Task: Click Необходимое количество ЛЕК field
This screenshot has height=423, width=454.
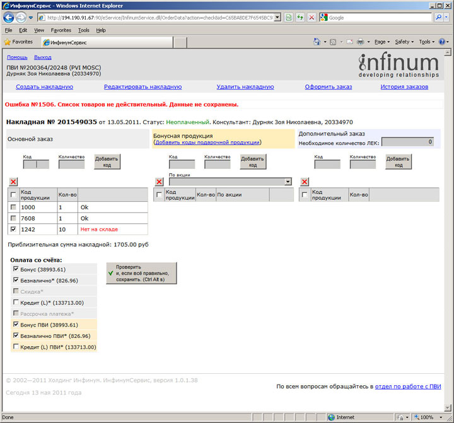Action: pyautogui.click(x=408, y=142)
